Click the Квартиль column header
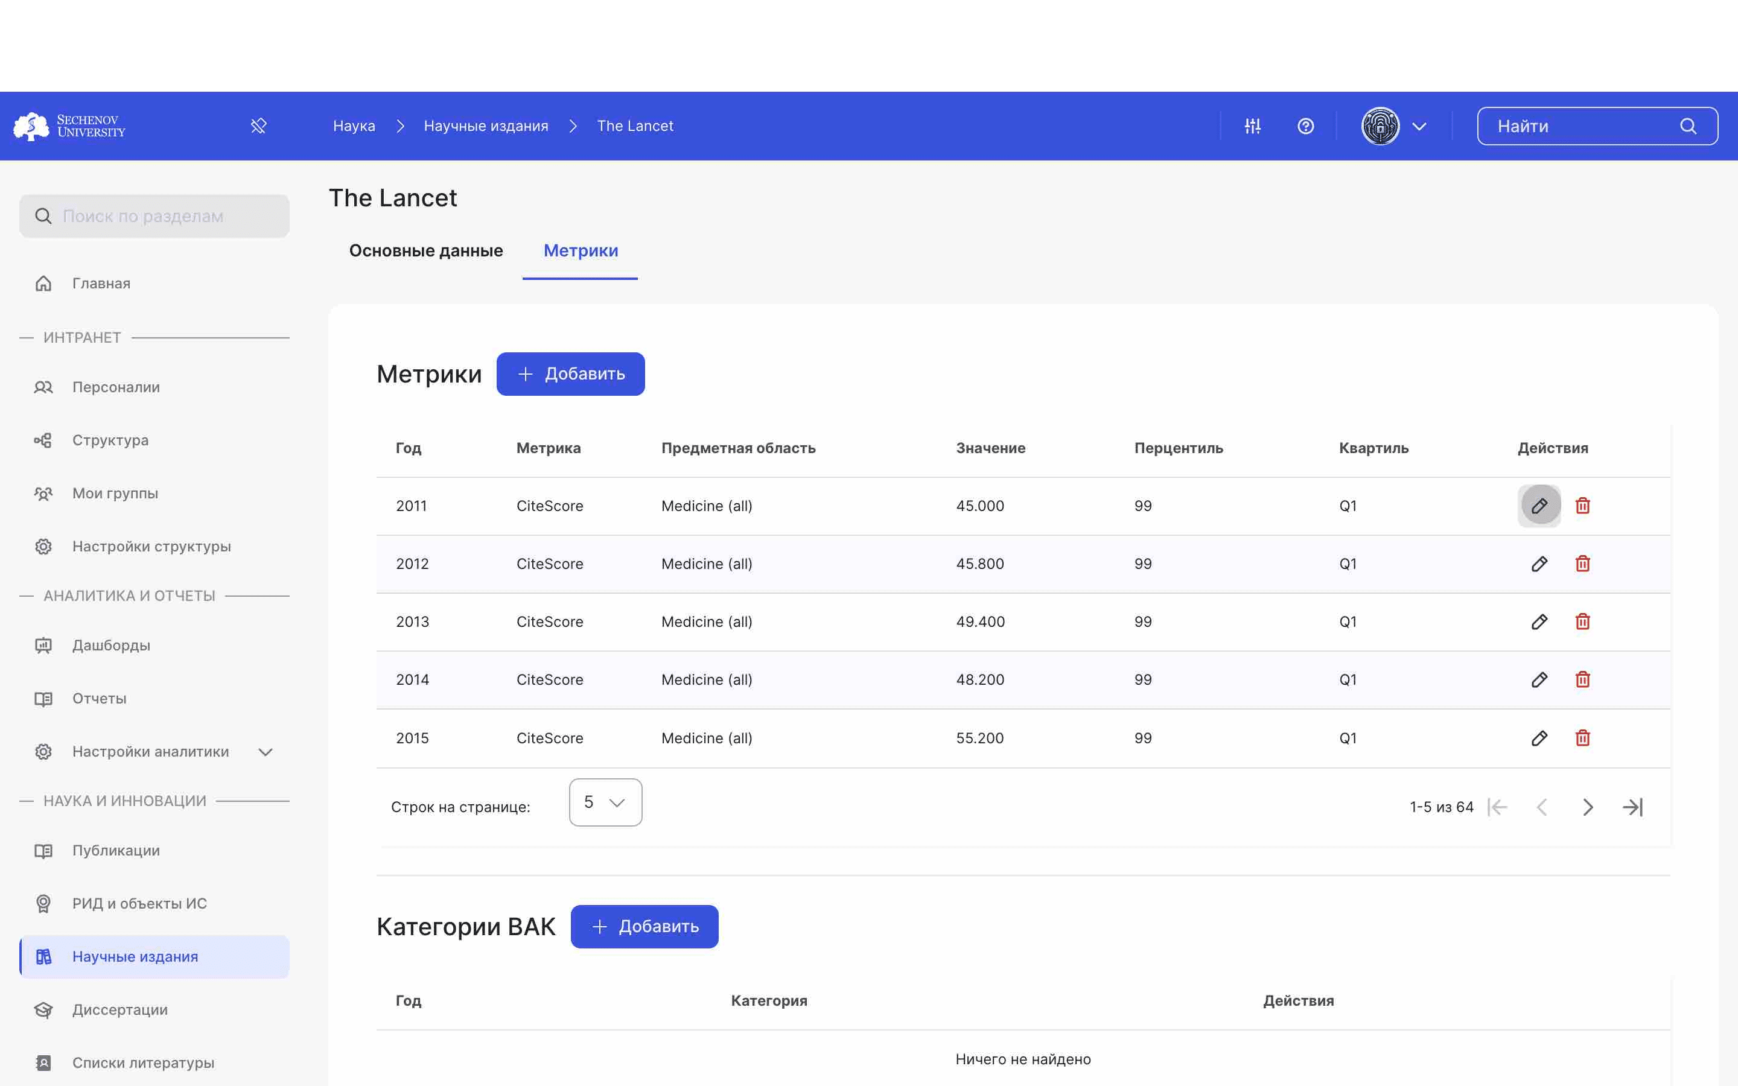The height and width of the screenshot is (1086, 1738). click(x=1373, y=448)
